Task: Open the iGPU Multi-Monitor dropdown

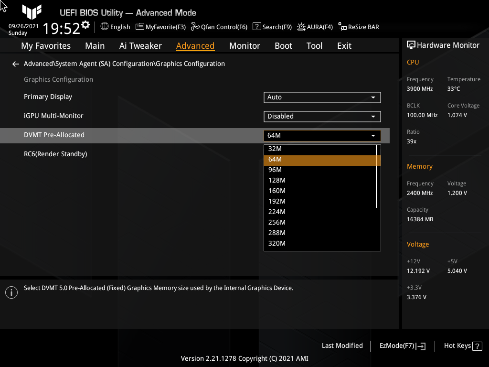Action: pos(322,116)
